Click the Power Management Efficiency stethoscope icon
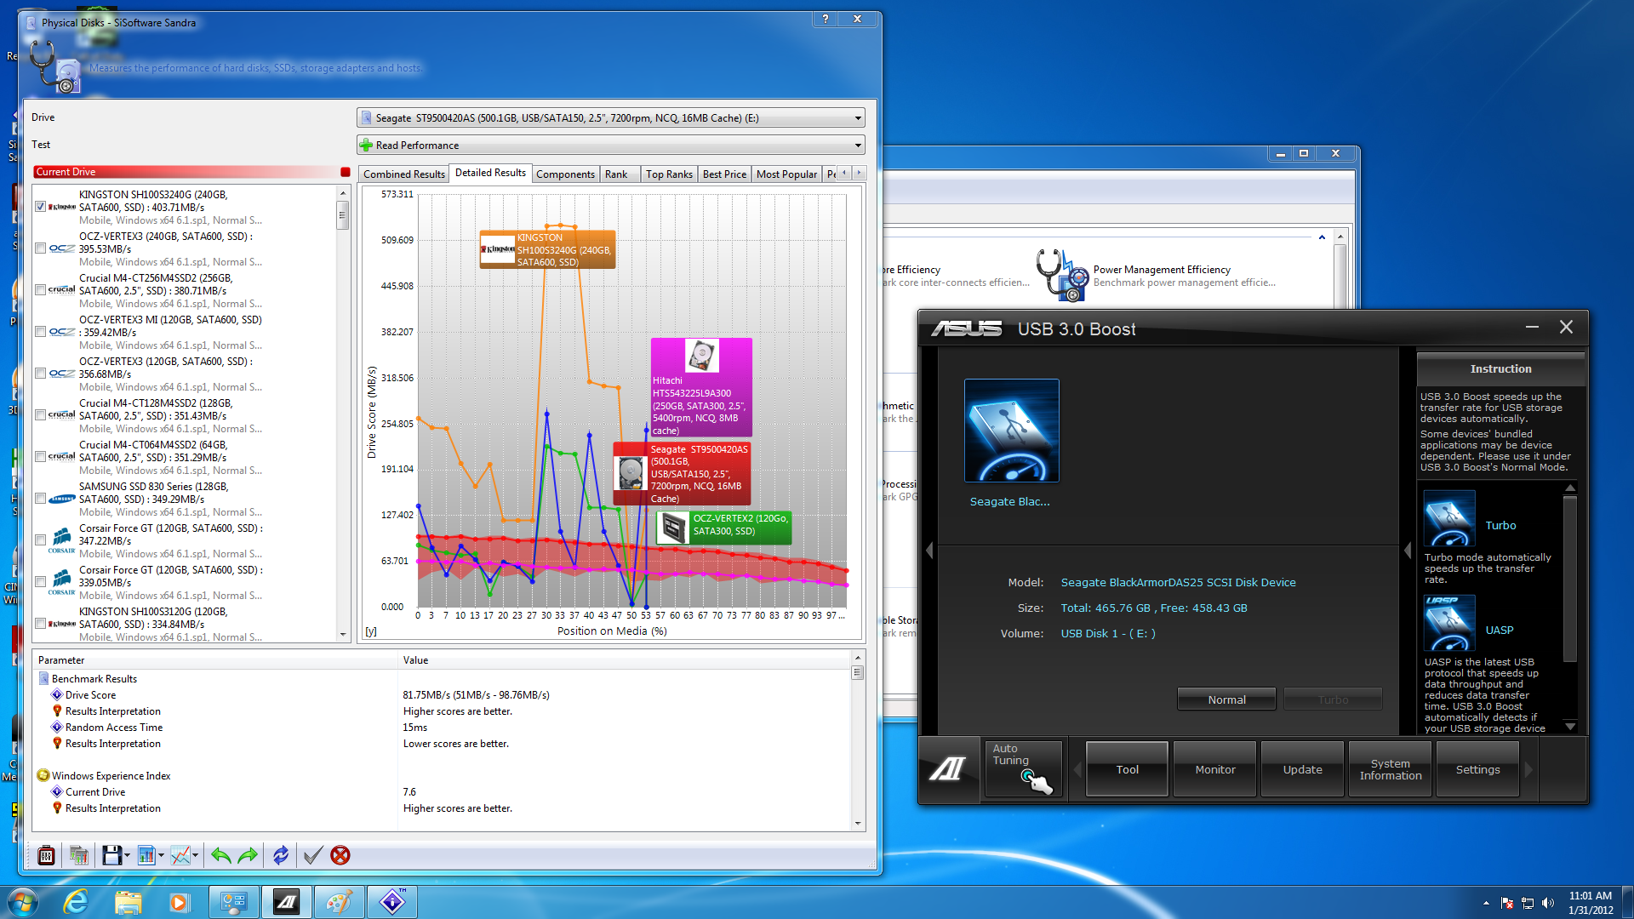Image resolution: width=1634 pixels, height=919 pixels. coord(1061,275)
